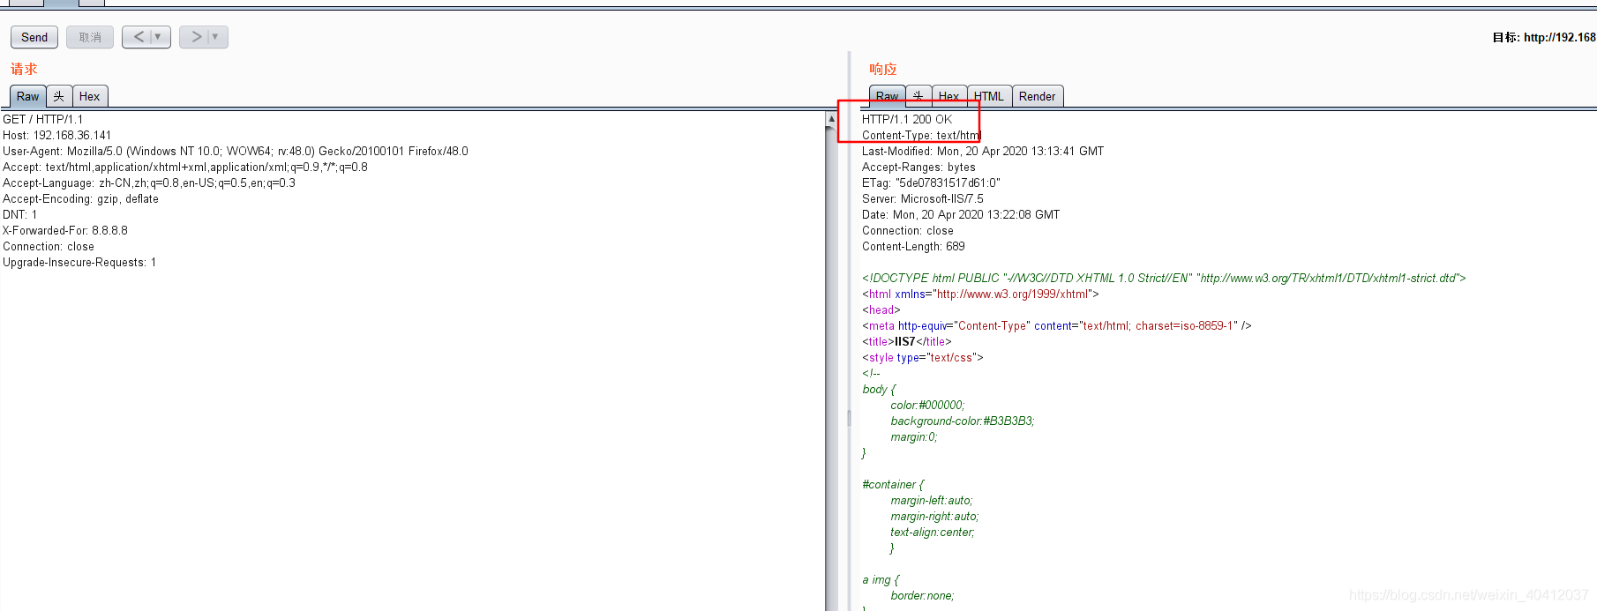The image size is (1597, 611).
Task: Open the history dropdown beside the < arrow
Action: (159, 37)
